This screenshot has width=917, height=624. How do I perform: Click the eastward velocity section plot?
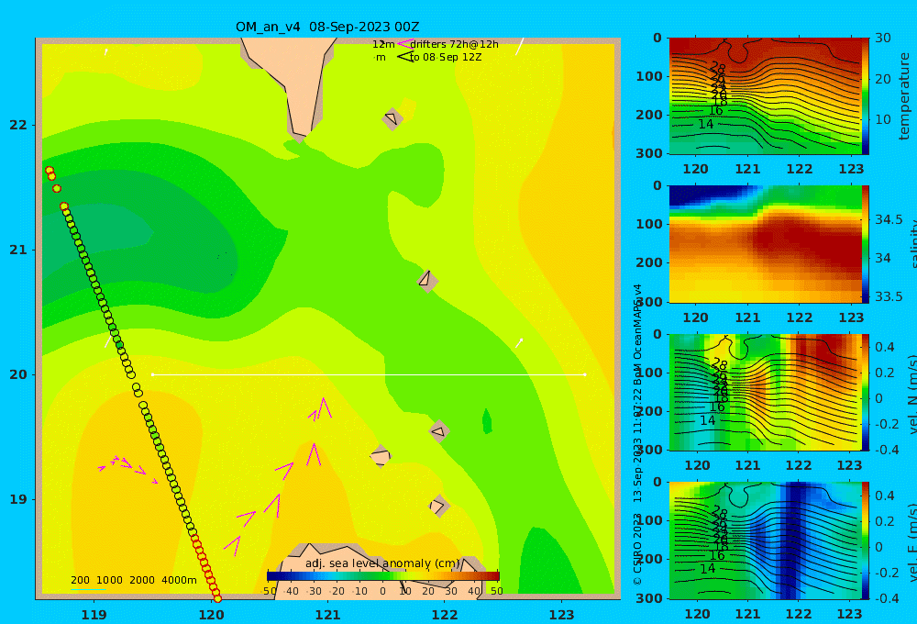tap(766, 540)
